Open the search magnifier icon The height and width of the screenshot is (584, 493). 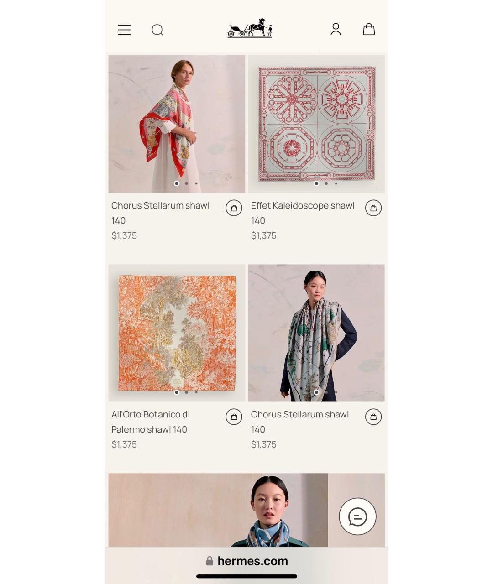tap(157, 30)
